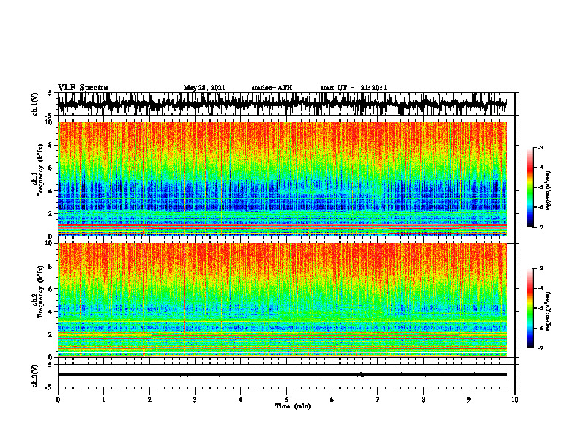Click the "ch.3(V)" waveform axis label

pos(35,376)
